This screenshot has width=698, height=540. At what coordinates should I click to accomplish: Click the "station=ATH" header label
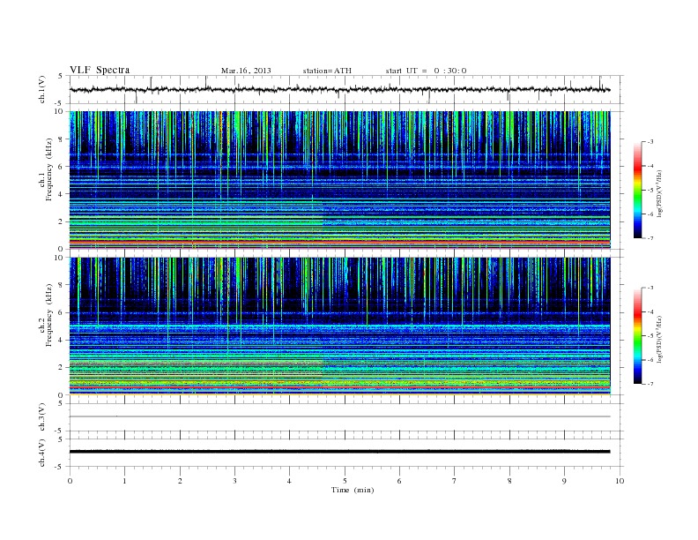[x=327, y=71]
